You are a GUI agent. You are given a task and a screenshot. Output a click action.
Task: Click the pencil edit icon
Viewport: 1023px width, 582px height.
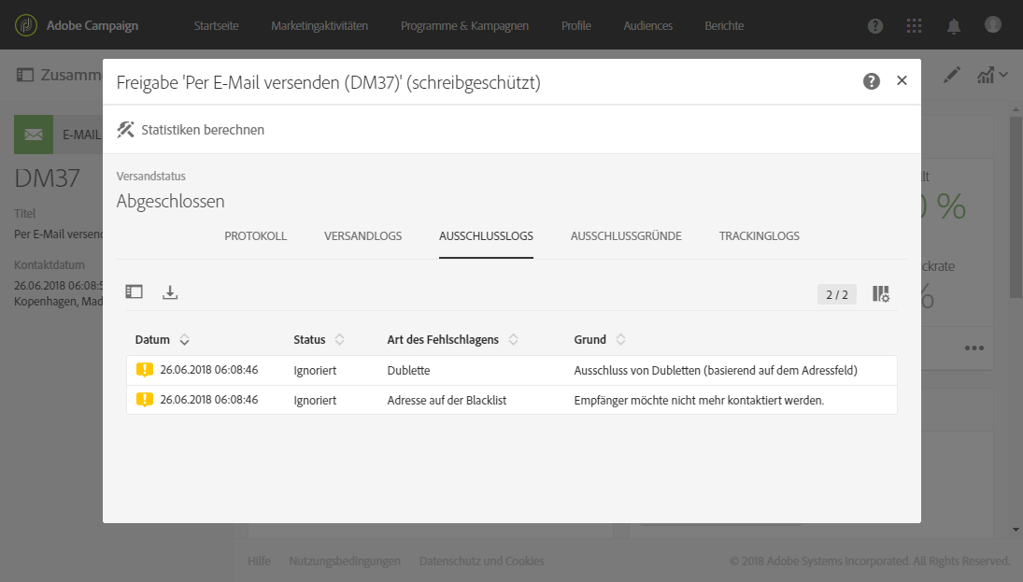pyautogui.click(x=951, y=75)
